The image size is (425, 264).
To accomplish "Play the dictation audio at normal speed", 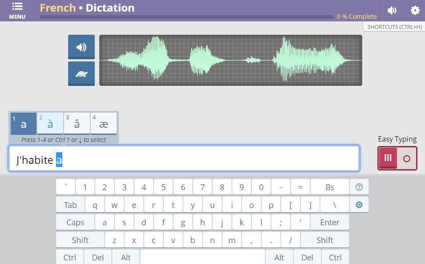I will click(81, 47).
